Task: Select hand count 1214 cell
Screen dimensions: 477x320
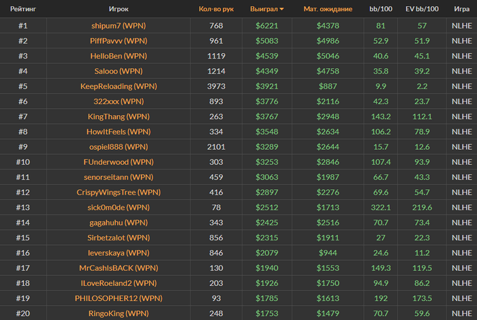Action: 216,71
